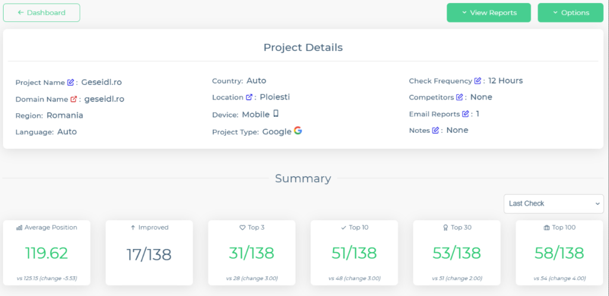
Task: Expand the View Reports dropdown
Action: 488,12
